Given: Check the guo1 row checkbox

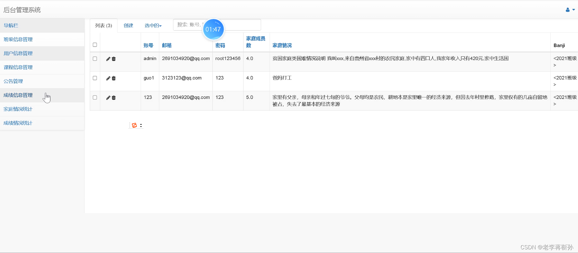Looking at the screenshot, I should point(95,78).
